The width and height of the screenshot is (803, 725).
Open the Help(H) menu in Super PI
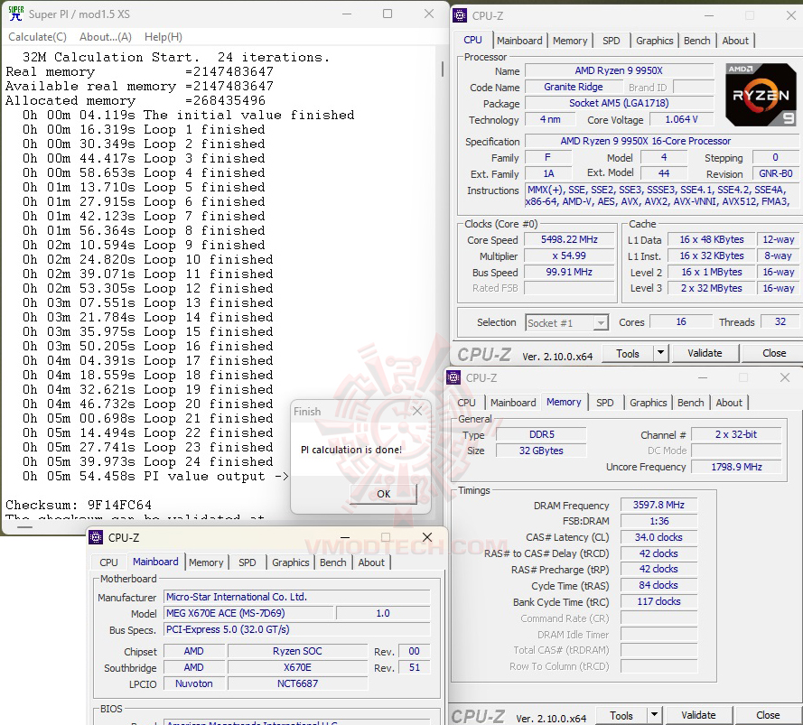pyautogui.click(x=163, y=37)
